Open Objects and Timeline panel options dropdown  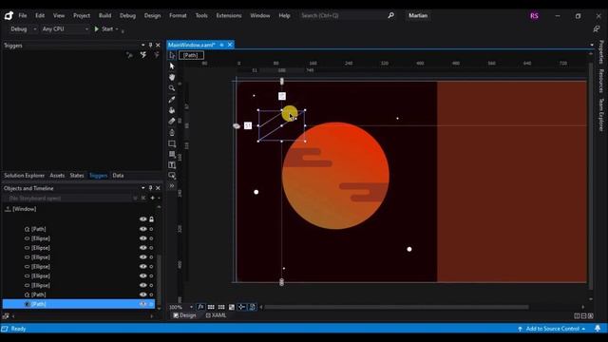coord(143,188)
